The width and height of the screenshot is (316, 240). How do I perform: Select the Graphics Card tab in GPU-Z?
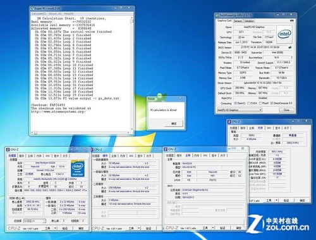pos(224,21)
